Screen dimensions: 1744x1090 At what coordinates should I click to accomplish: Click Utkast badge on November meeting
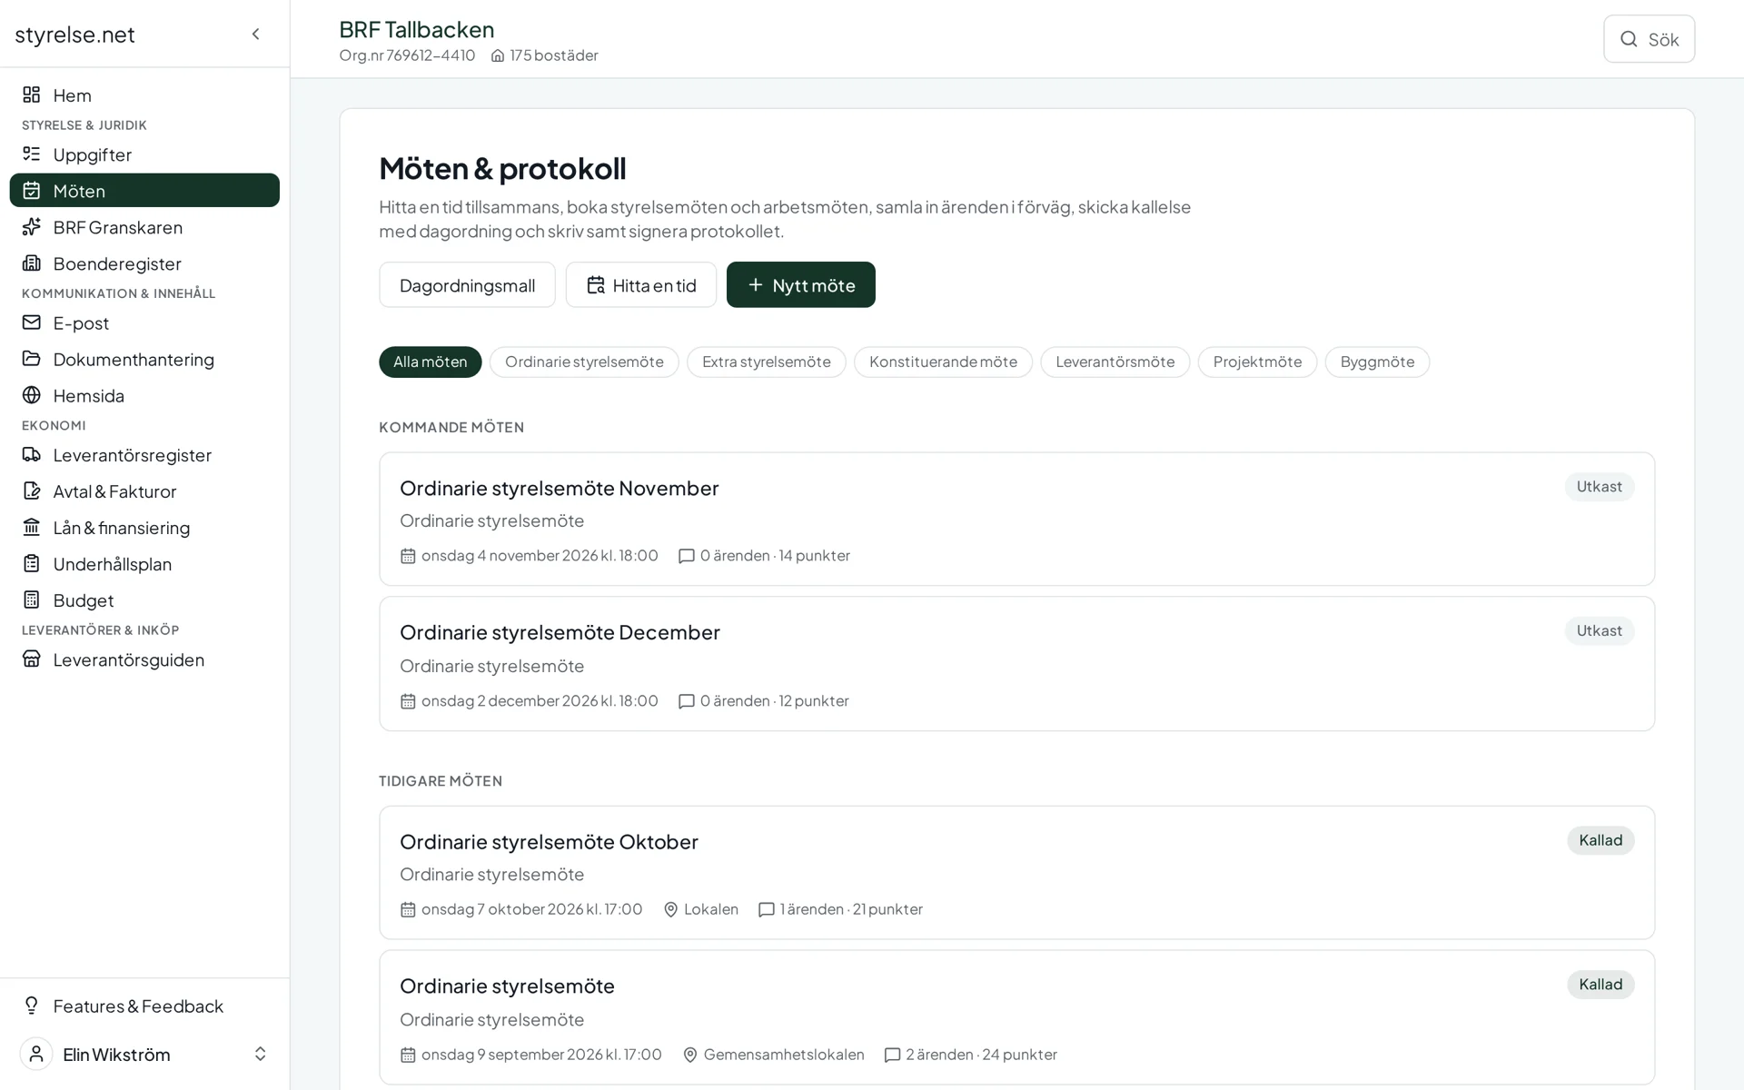[1599, 486]
